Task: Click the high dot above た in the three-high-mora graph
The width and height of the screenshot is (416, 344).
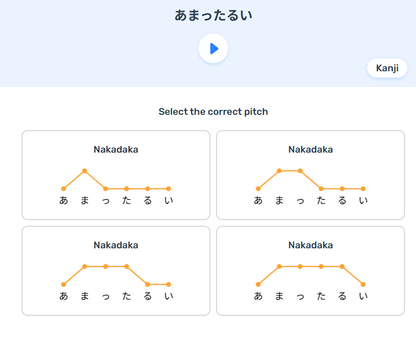Action: (127, 266)
